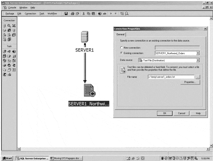Viewport: 213px width, 161px height.
Task: Click the OK button in dialog
Action: click(164, 113)
